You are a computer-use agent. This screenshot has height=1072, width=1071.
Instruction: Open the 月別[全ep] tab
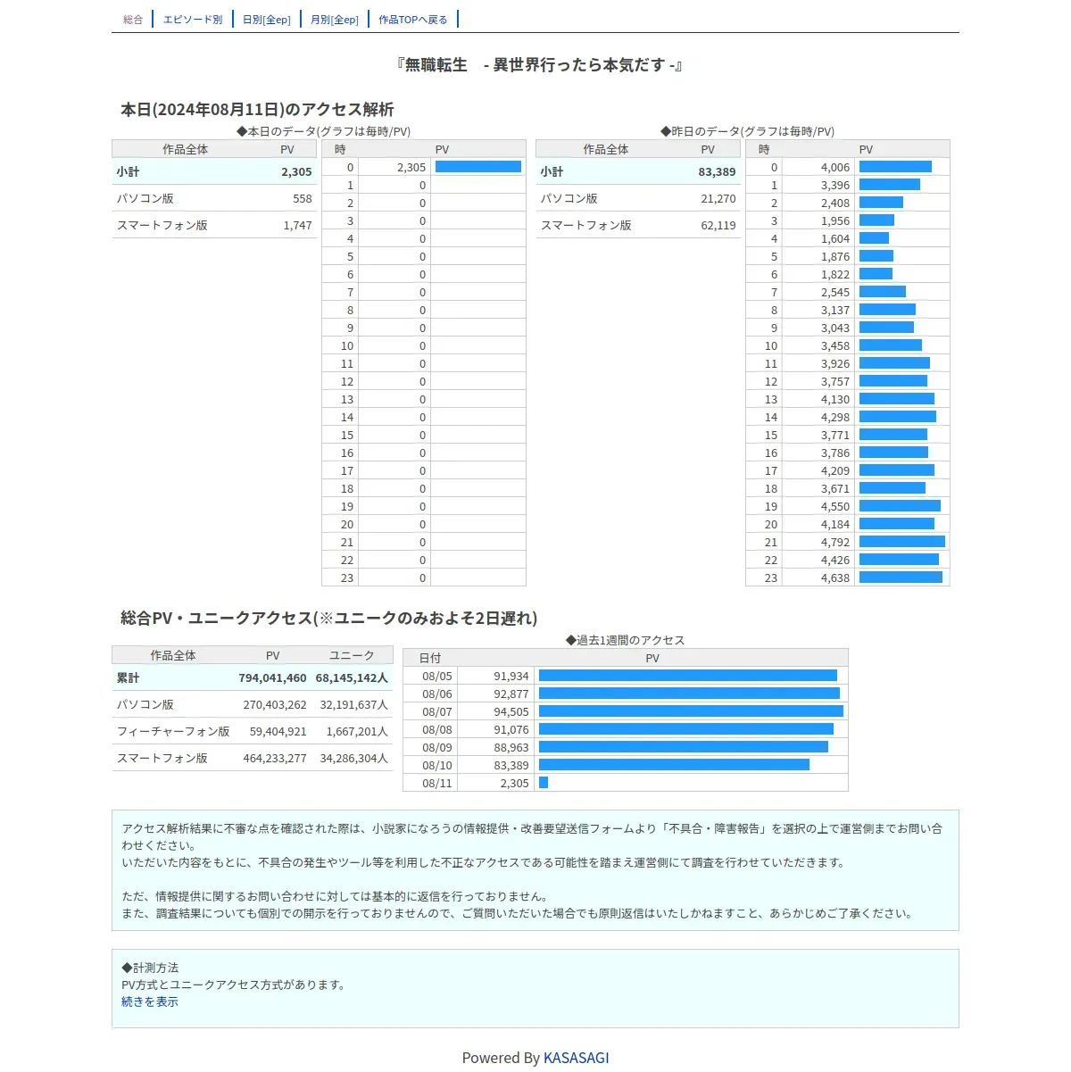(x=335, y=20)
